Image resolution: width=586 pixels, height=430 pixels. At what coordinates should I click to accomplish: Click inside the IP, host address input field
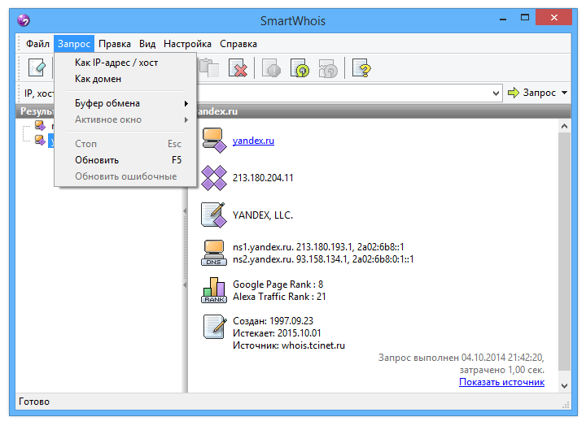tap(343, 93)
